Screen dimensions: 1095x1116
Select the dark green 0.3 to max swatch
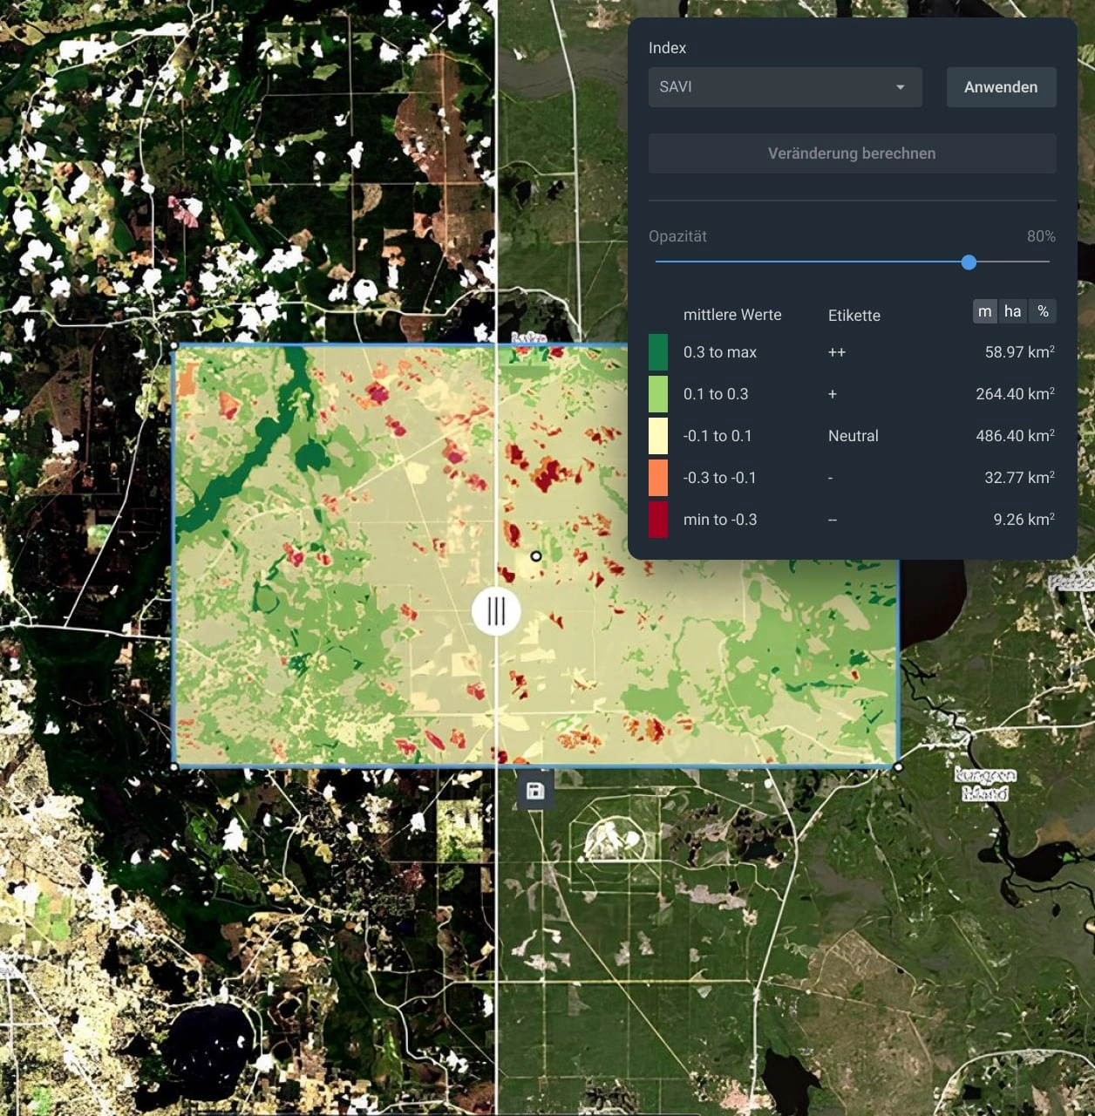pos(658,352)
